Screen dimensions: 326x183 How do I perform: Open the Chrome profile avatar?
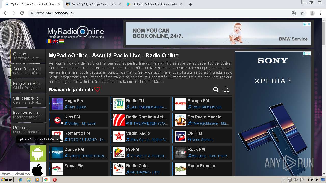point(312,13)
